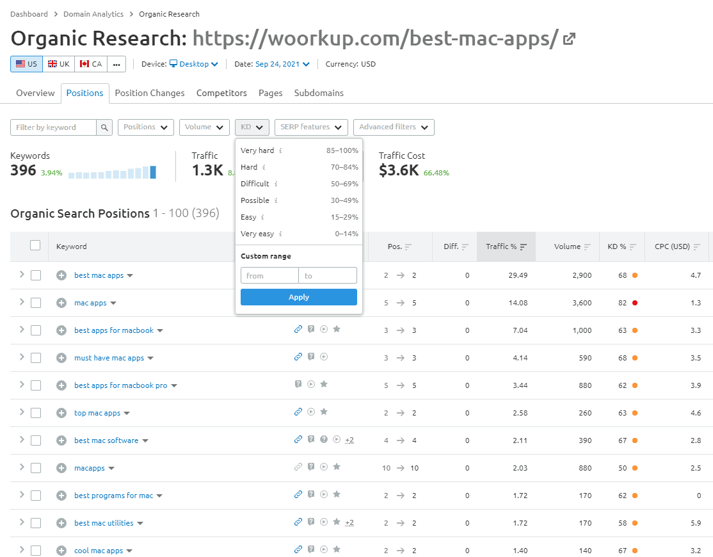The height and width of the screenshot is (557, 713).
Task: Open the Positions filter dropdown
Action: (145, 127)
